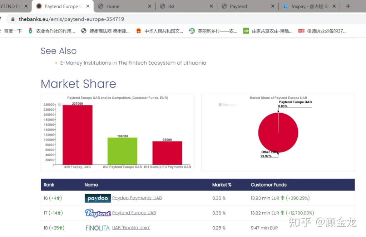Click the Rank column header

[x=49, y=185]
